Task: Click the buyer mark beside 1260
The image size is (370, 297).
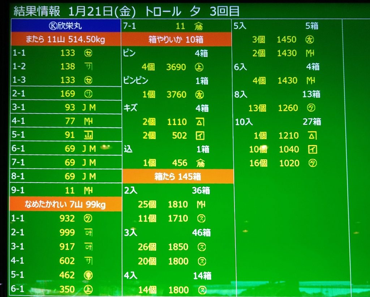Action: click(311, 108)
